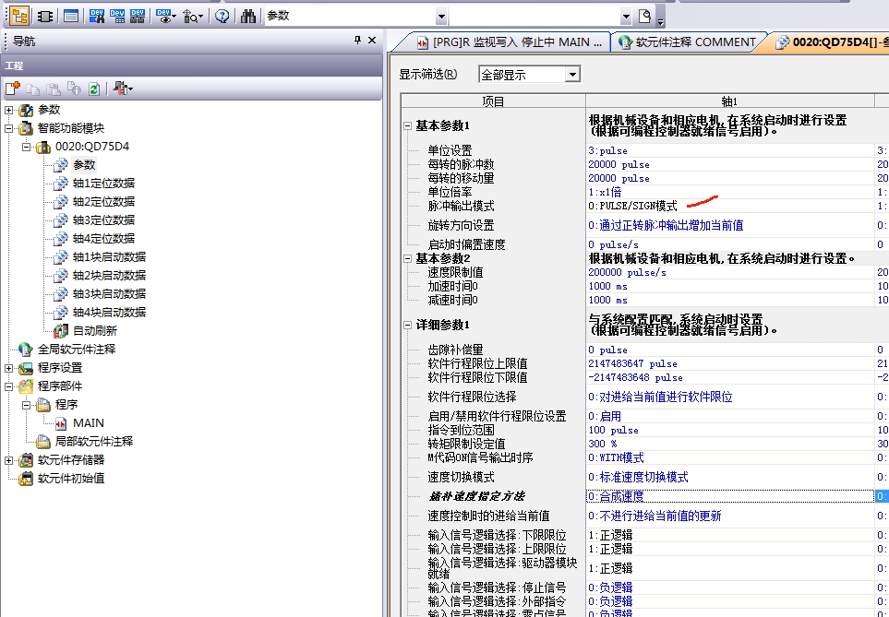This screenshot has width=889, height=617.
Task: Switch to the [PRG] MAIN program tab
Action: click(511, 42)
